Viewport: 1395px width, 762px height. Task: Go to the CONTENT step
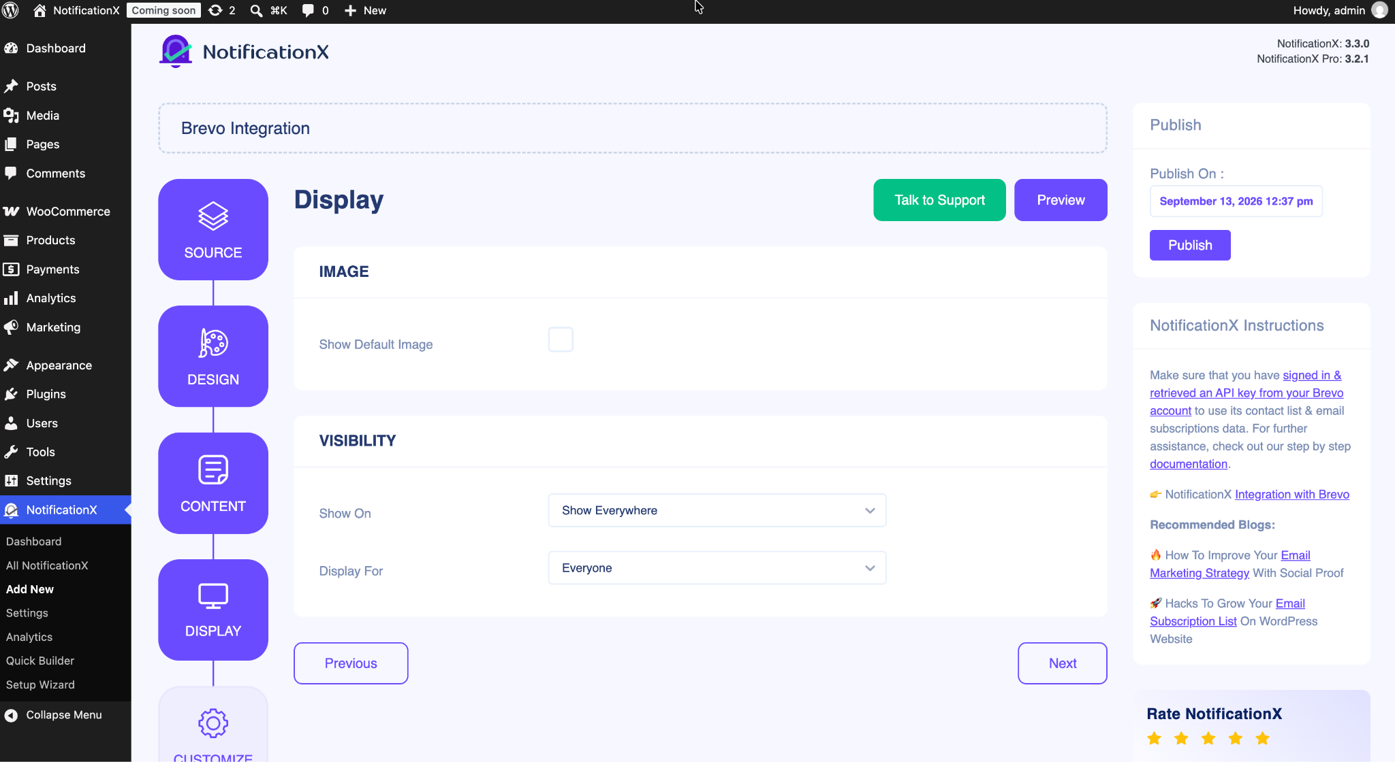pos(213,483)
